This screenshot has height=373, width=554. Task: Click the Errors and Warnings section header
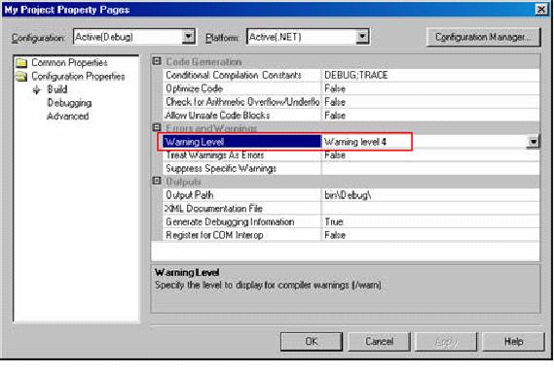click(211, 128)
